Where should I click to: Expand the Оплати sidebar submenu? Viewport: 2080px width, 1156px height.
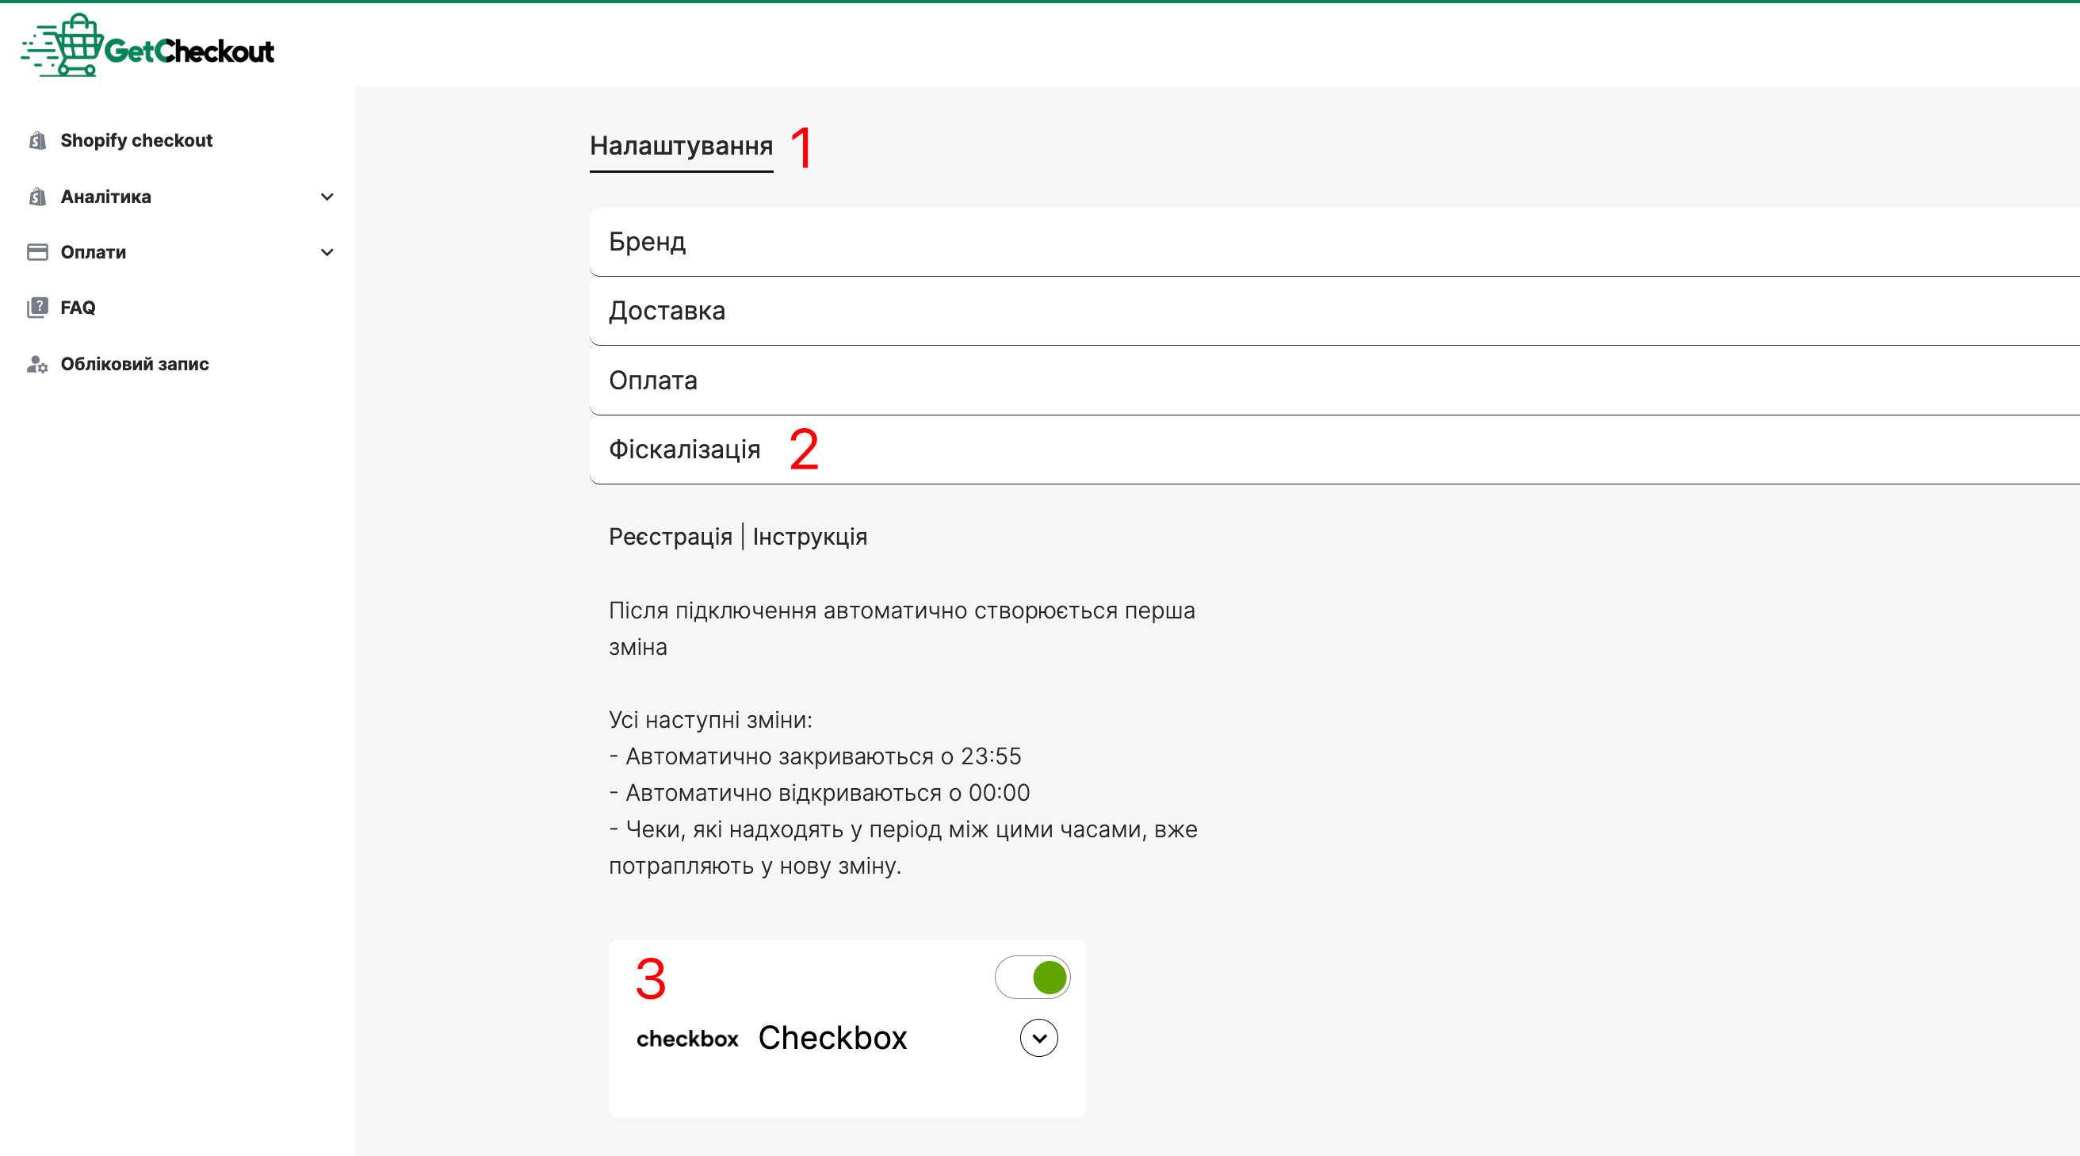[x=327, y=252]
